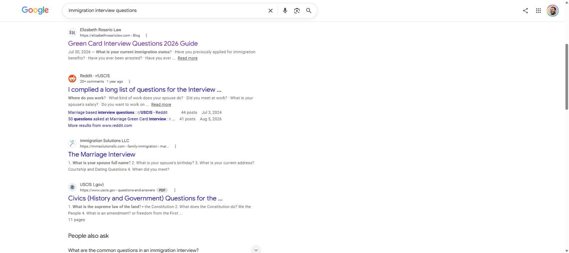This screenshot has width=569, height=253.
Task: Click the Immigration Solutions LLC favicon
Action: coord(72,144)
